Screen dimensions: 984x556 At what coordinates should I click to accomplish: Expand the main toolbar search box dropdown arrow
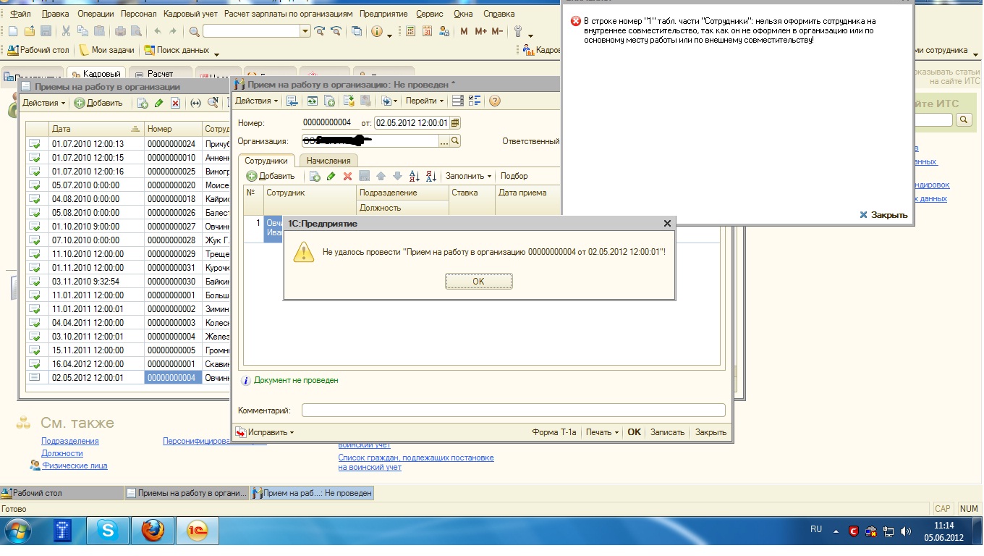click(305, 31)
